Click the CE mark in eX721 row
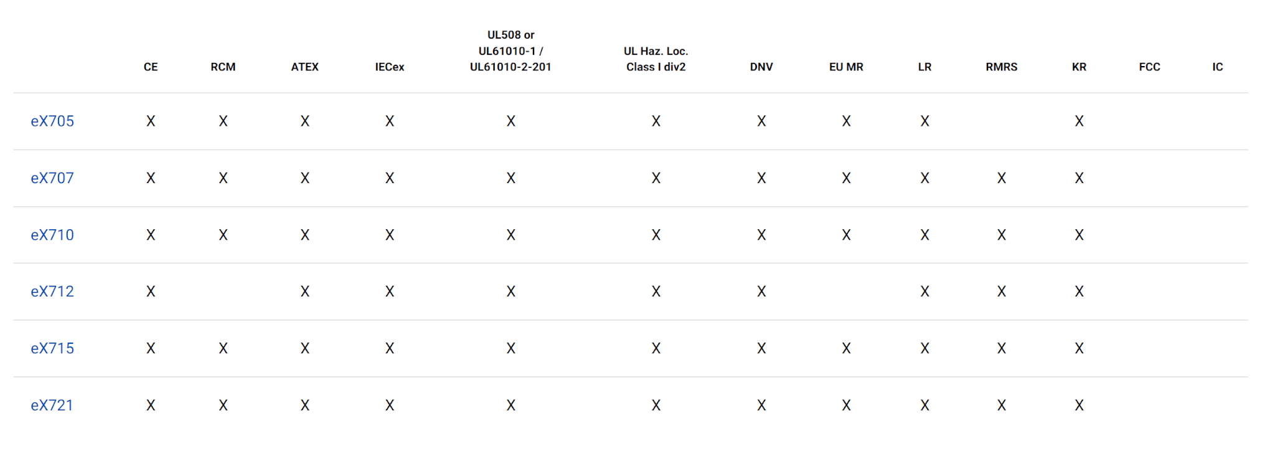1275x464 pixels. coord(151,405)
